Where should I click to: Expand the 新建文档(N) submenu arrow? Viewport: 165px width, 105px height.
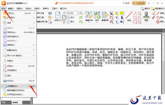[34, 50]
